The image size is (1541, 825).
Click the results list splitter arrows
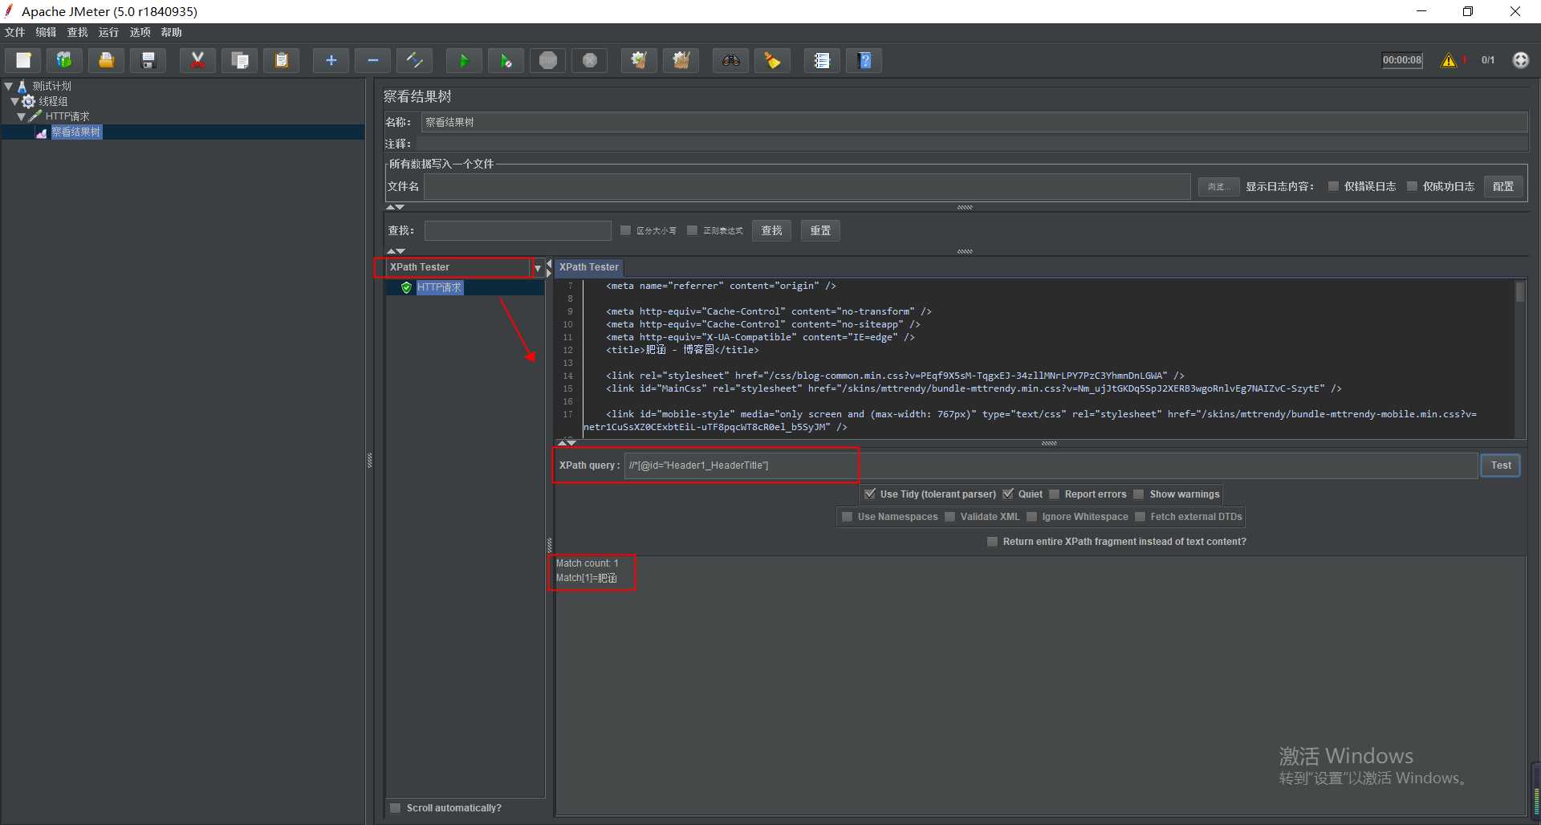click(x=549, y=268)
